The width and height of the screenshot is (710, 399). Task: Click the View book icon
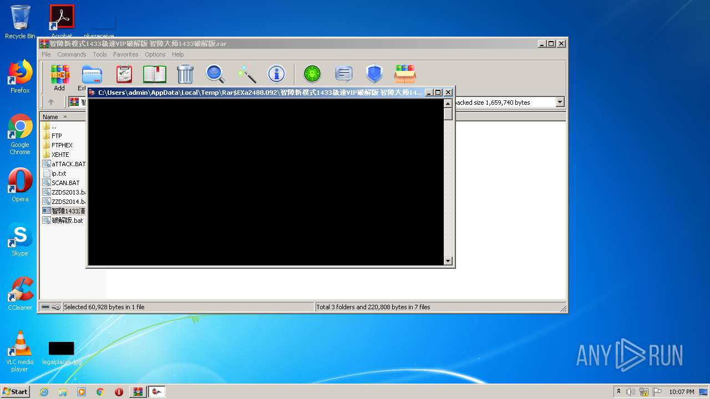tap(155, 74)
